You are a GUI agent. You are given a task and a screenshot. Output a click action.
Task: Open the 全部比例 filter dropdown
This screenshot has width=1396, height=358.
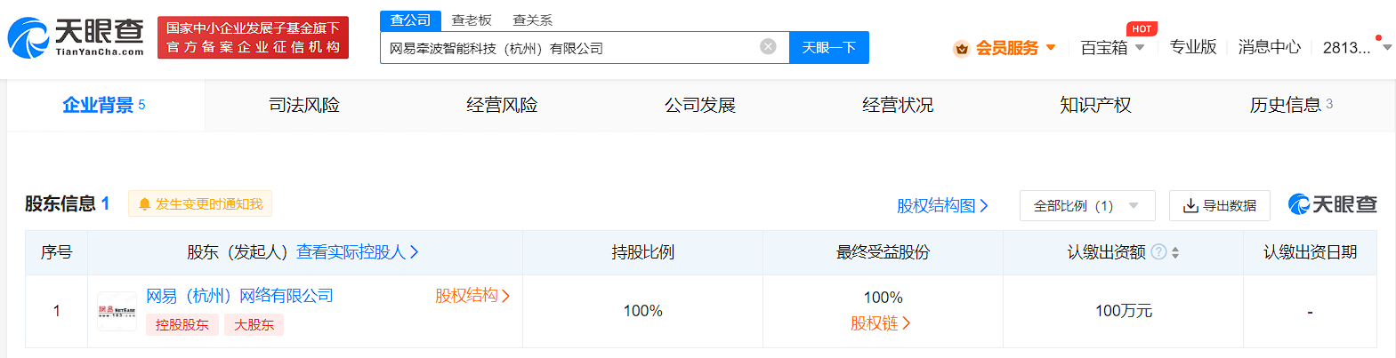click(1086, 206)
